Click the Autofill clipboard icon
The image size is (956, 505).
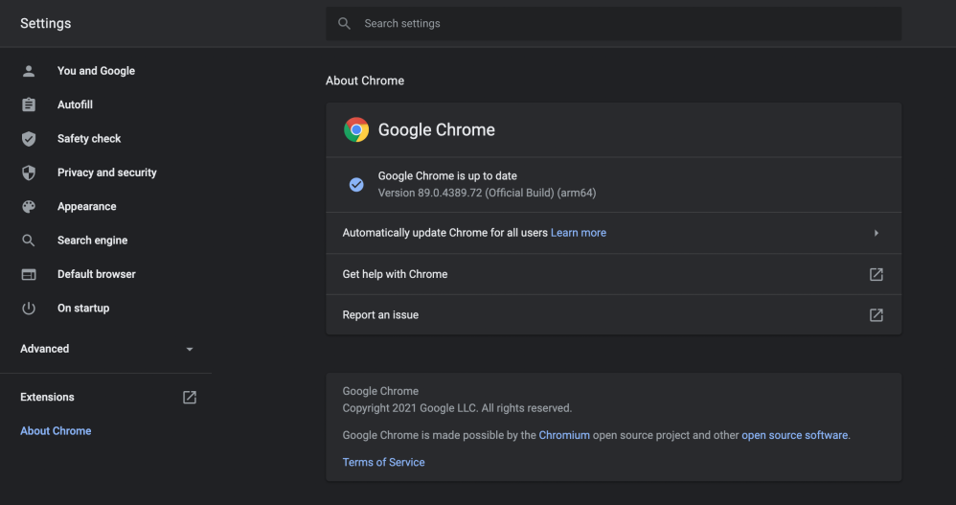(29, 104)
